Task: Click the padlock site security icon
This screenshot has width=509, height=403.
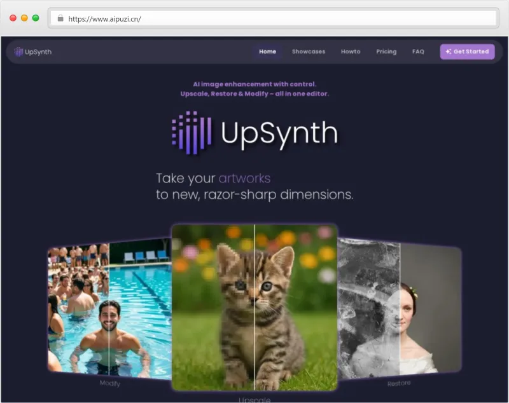Action: [x=60, y=18]
